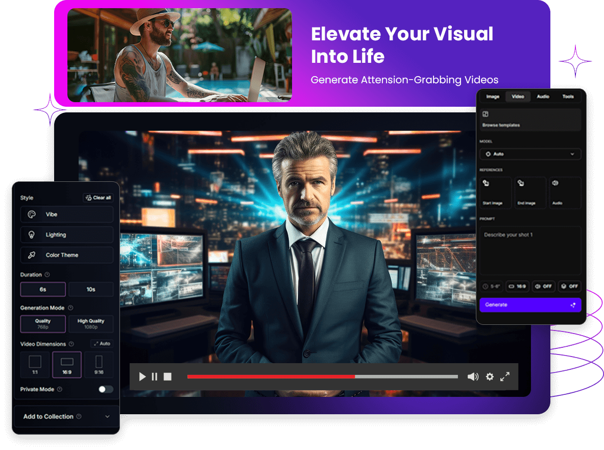604x450 pixels.
Task: Pause the video with the pause icon
Action: (x=155, y=376)
